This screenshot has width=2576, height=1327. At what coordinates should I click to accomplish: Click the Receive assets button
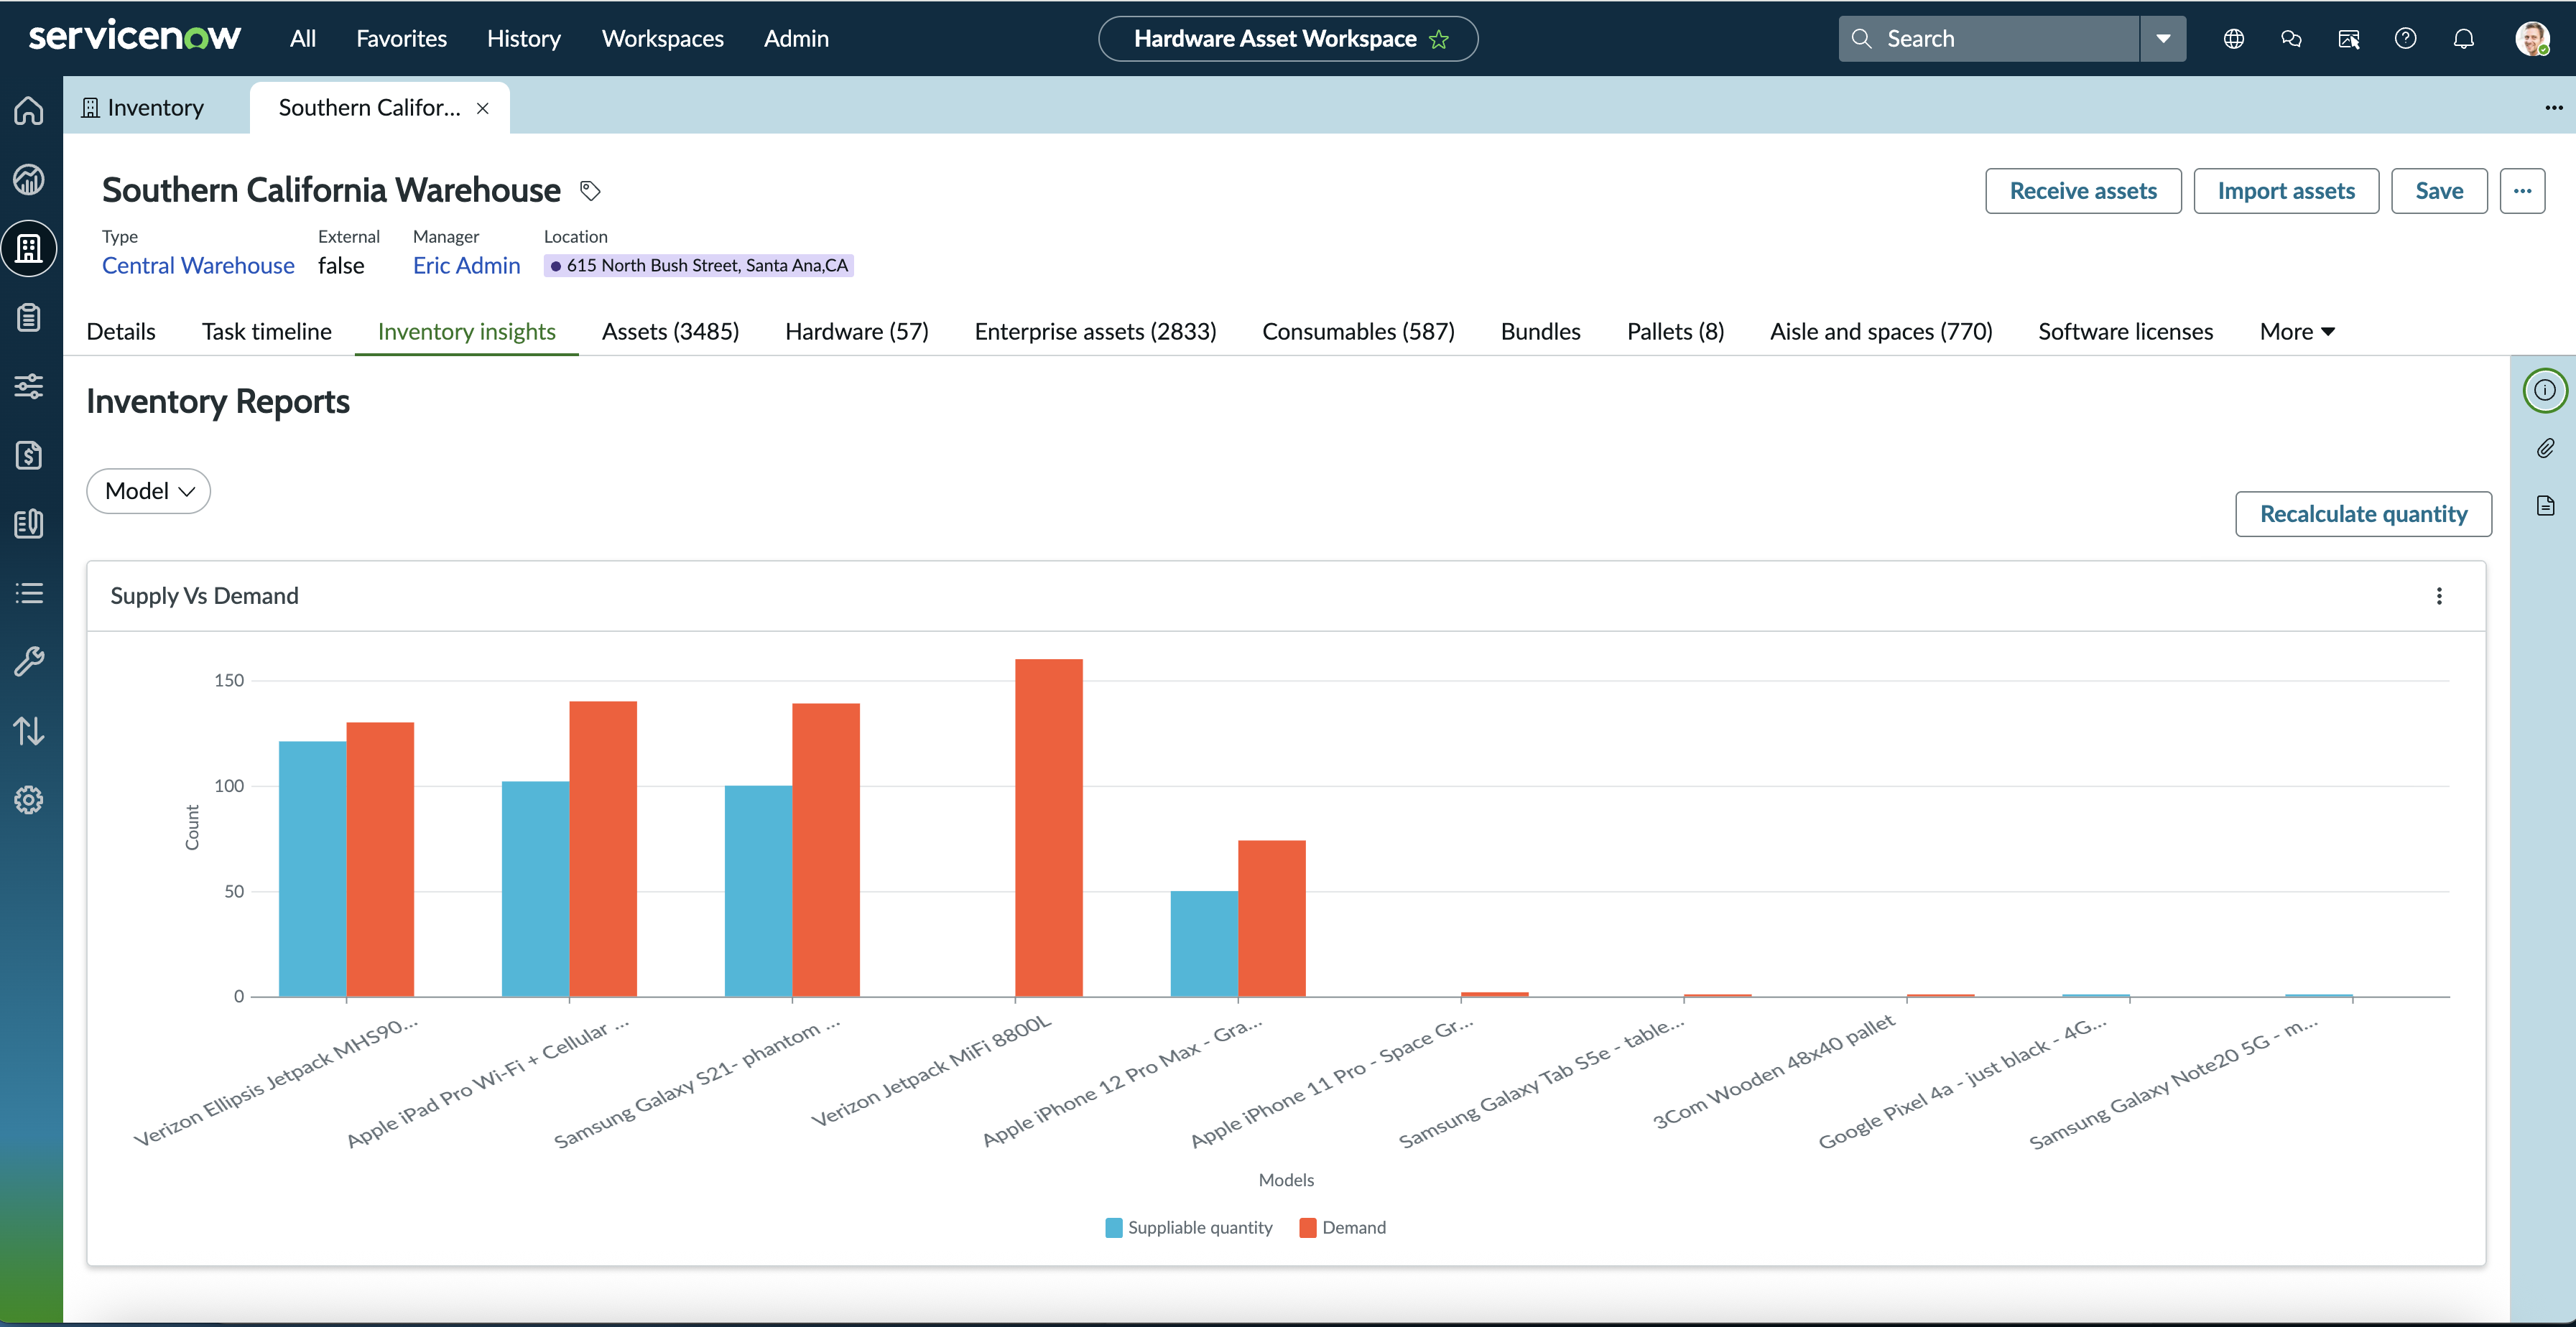pos(2083,191)
